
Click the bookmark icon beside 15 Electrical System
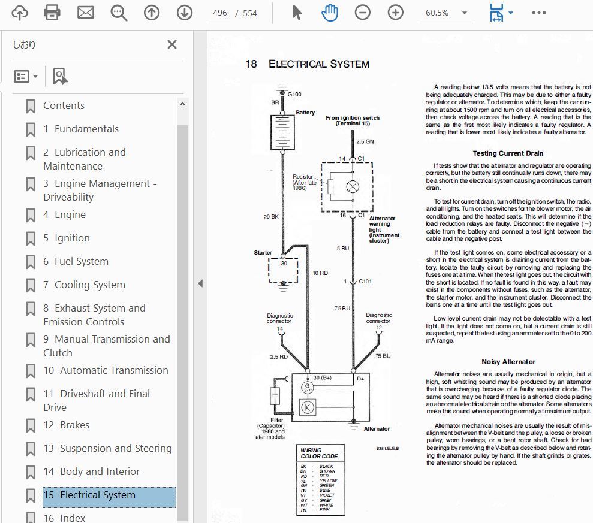tap(31, 496)
